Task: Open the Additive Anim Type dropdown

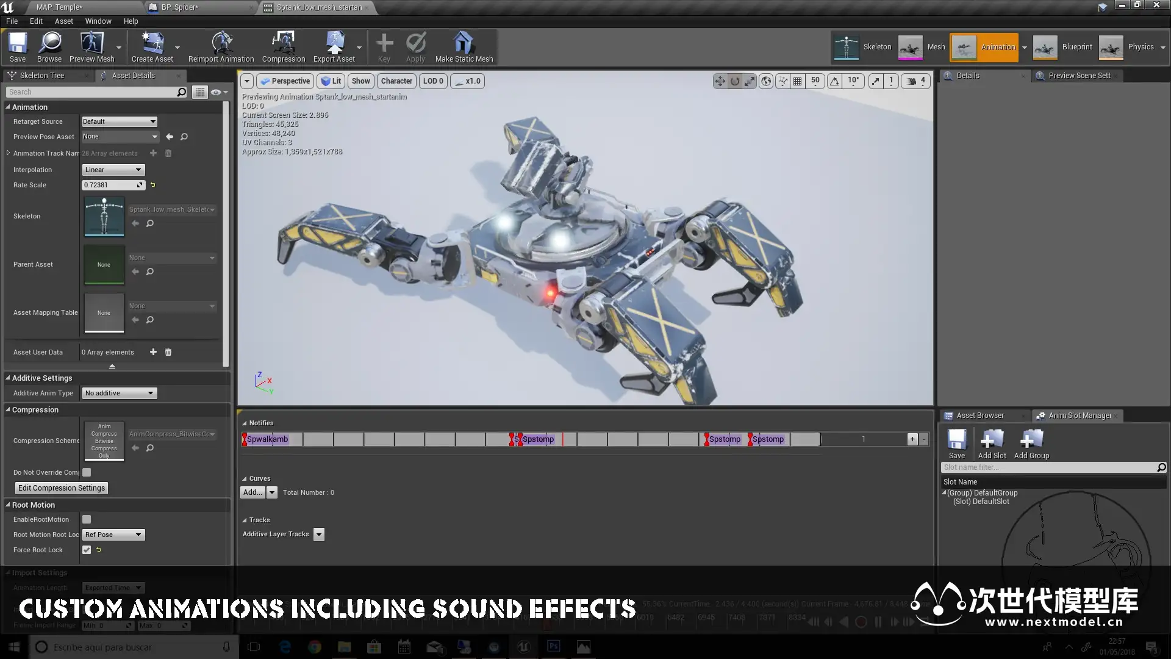Action: click(119, 393)
